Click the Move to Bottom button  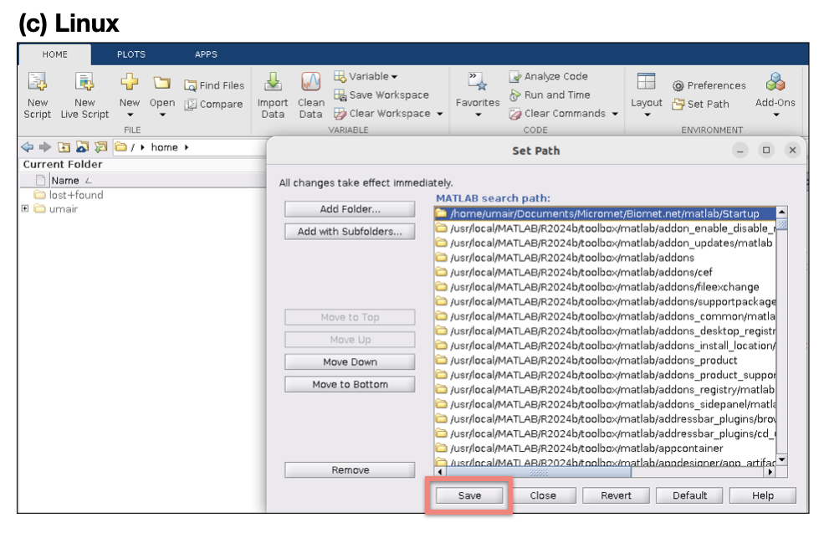coord(350,384)
